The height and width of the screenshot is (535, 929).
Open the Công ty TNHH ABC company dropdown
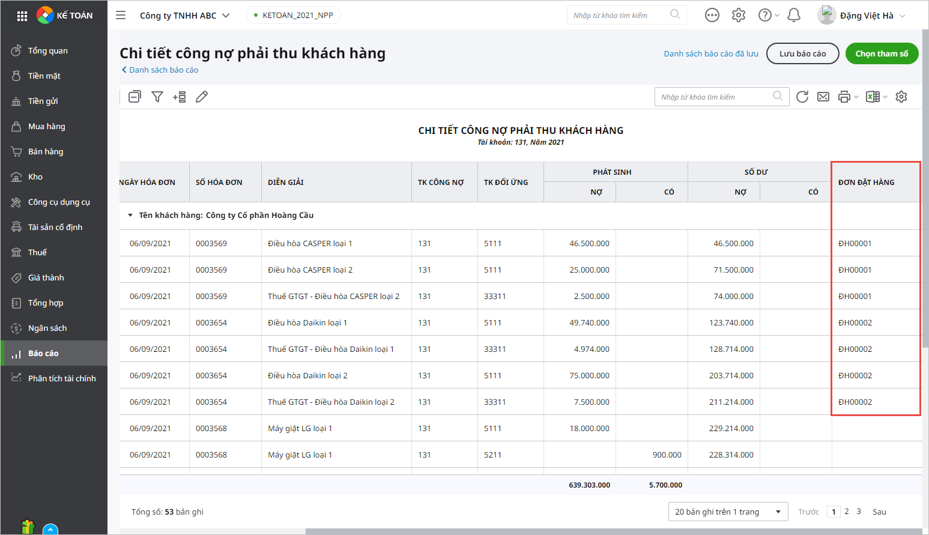tap(184, 16)
